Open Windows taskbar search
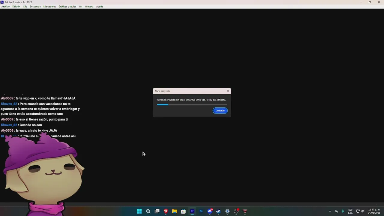The width and height of the screenshot is (384, 216). pyautogui.click(x=148, y=211)
